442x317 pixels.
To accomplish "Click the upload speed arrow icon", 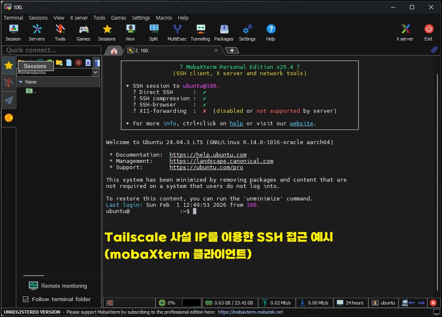I will [x=265, y=303].
